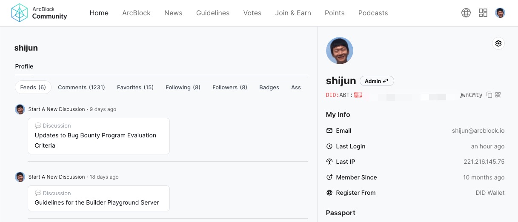Open Join & Earn page
Viewport: 518px width, 222px height.
point(293,13)
